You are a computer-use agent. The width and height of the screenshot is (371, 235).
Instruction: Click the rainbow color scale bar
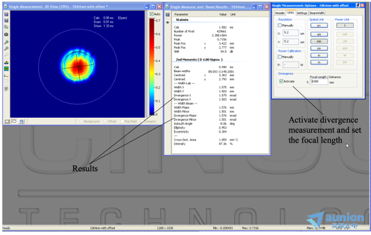pyautogui.click(x=152, y=67)
